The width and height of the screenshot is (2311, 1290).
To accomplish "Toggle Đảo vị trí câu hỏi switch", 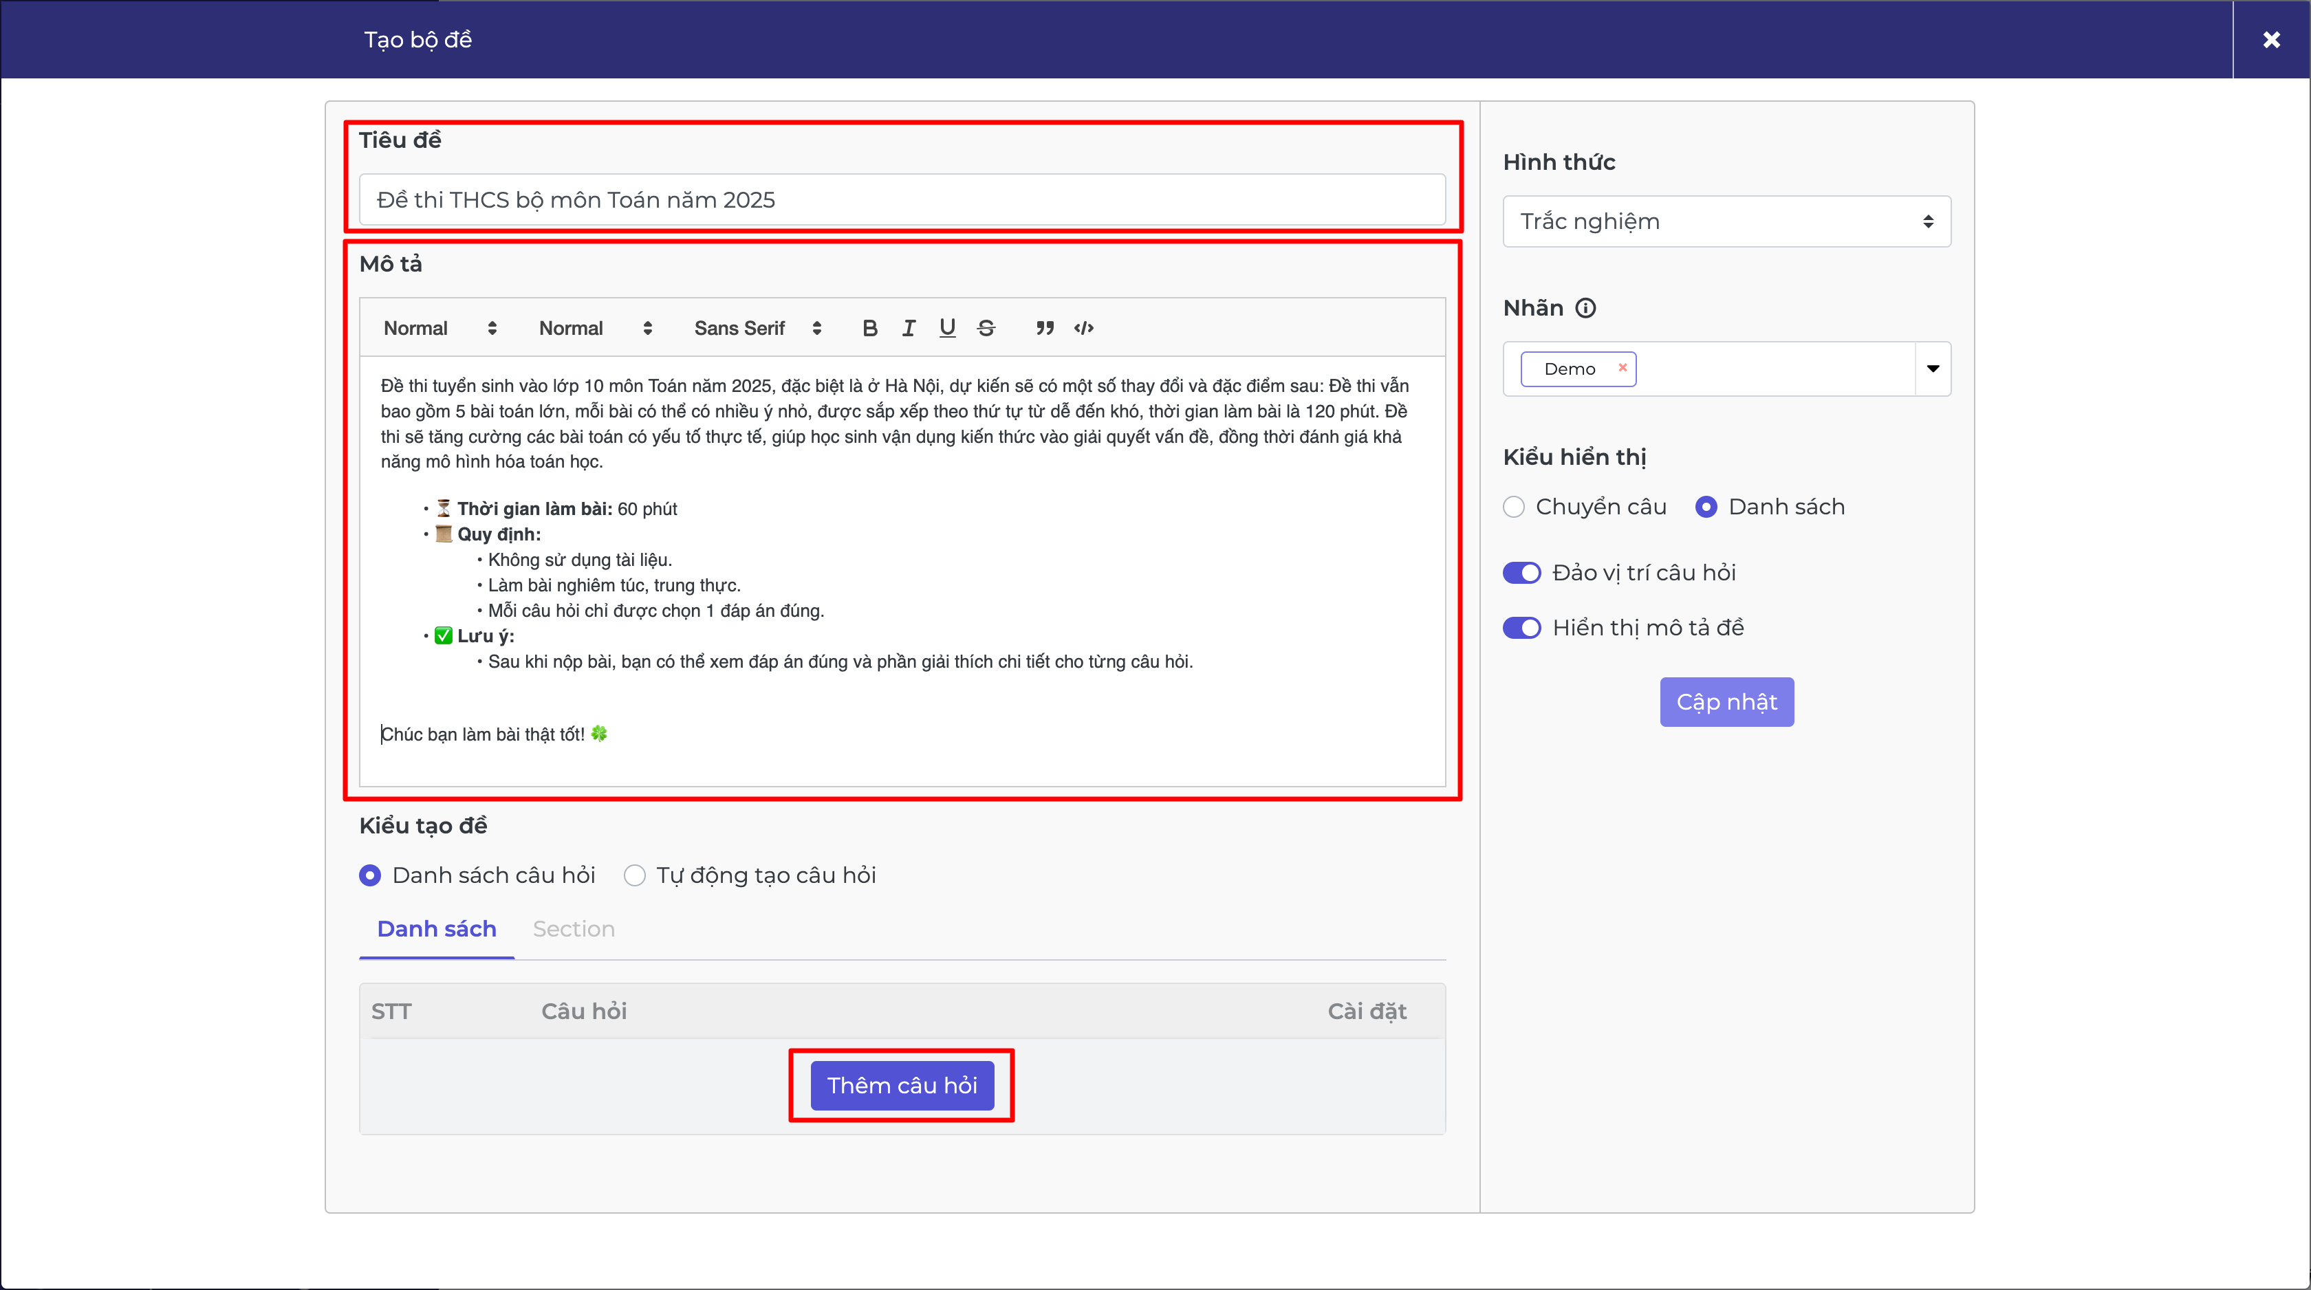I will (1521, 572).
